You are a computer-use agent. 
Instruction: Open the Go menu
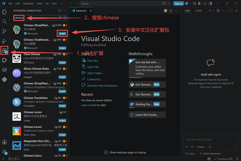tap(47, 3)
